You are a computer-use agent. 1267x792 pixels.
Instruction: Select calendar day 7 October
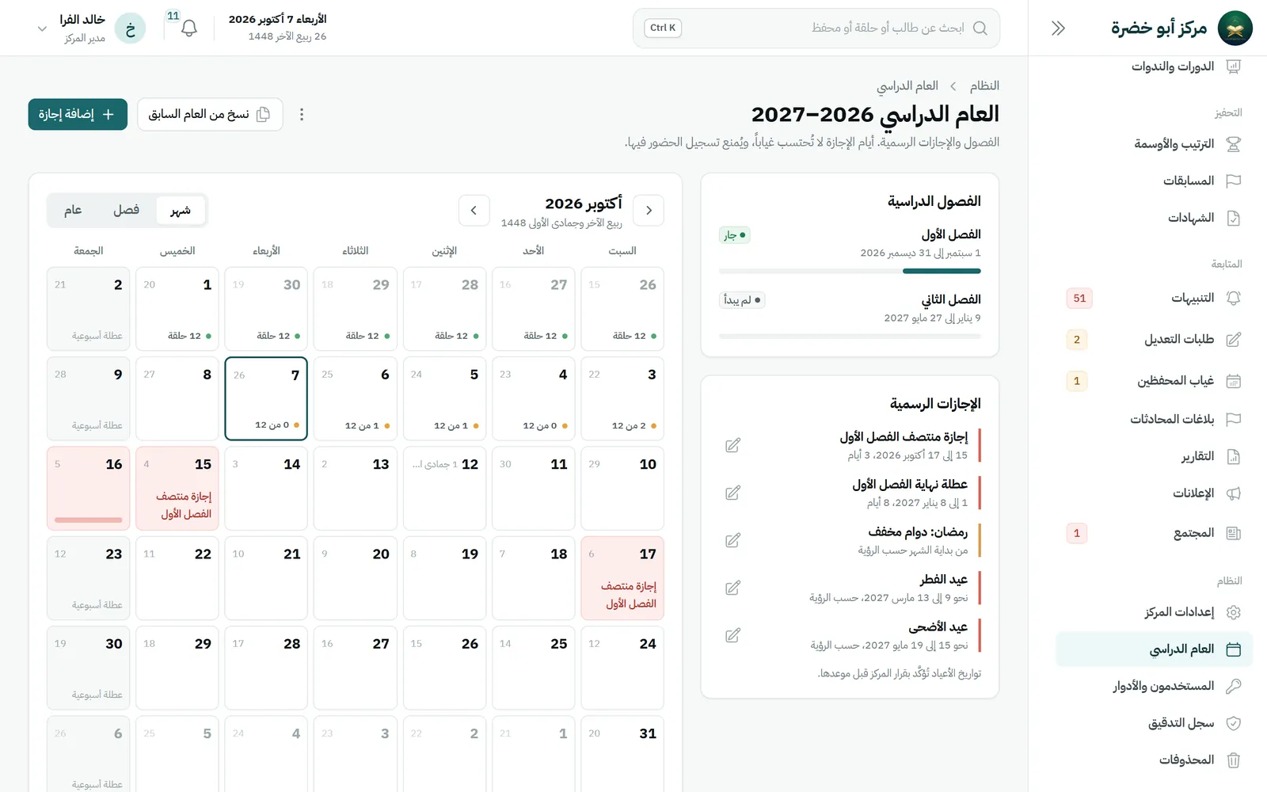pos(266,398)
